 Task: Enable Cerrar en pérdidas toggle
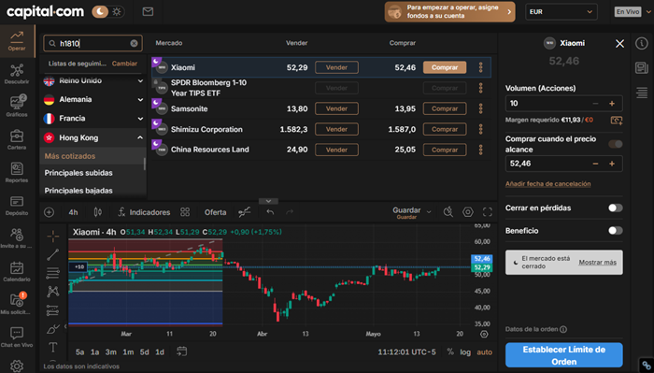(x=615, y=208)
